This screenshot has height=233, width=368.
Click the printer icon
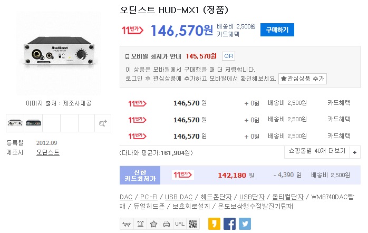(x=167, y=224)
